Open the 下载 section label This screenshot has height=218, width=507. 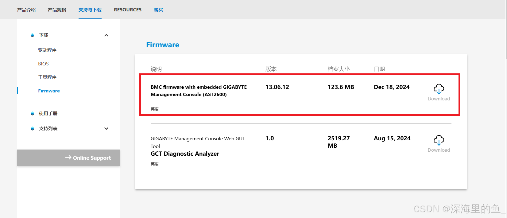(x=44, y=35)
